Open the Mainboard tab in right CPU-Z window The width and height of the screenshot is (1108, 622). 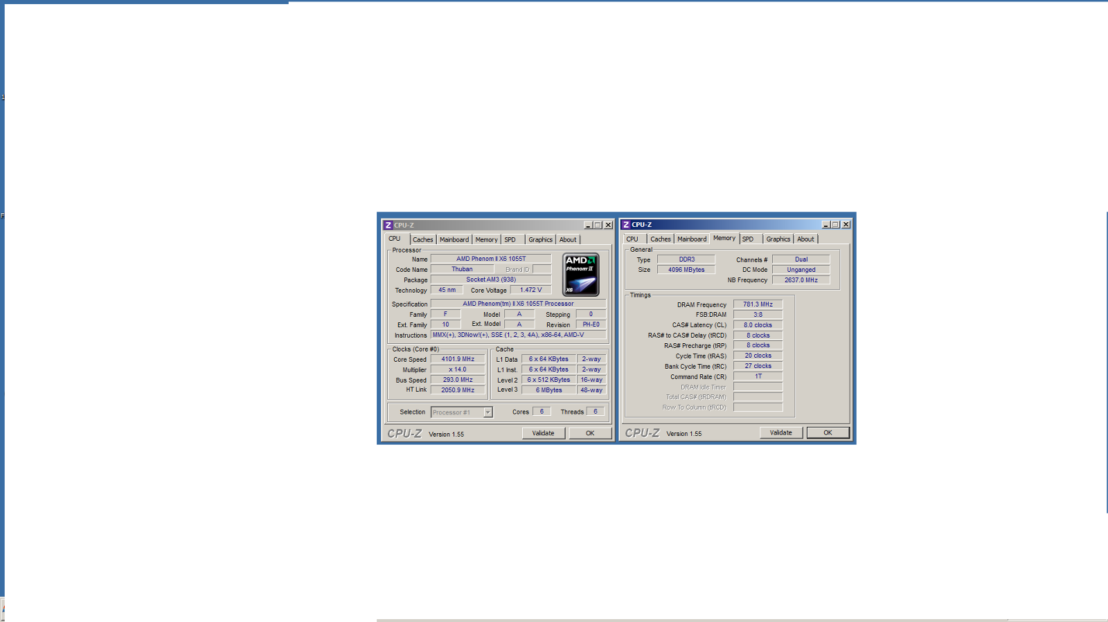point(692,239)
